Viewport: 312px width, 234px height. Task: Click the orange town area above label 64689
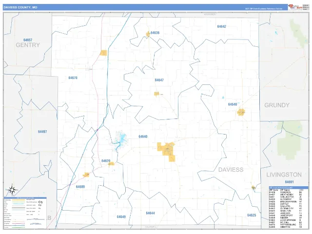pyautogui.click(x=86, y=175)
